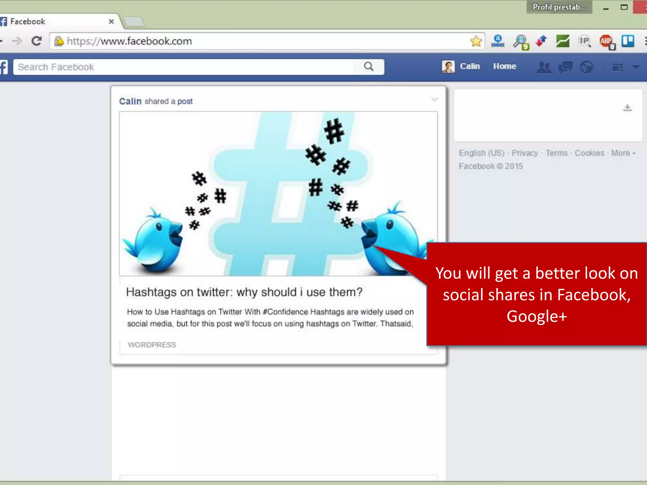Open Calin's profile from the header

click(x=470, y=66)
